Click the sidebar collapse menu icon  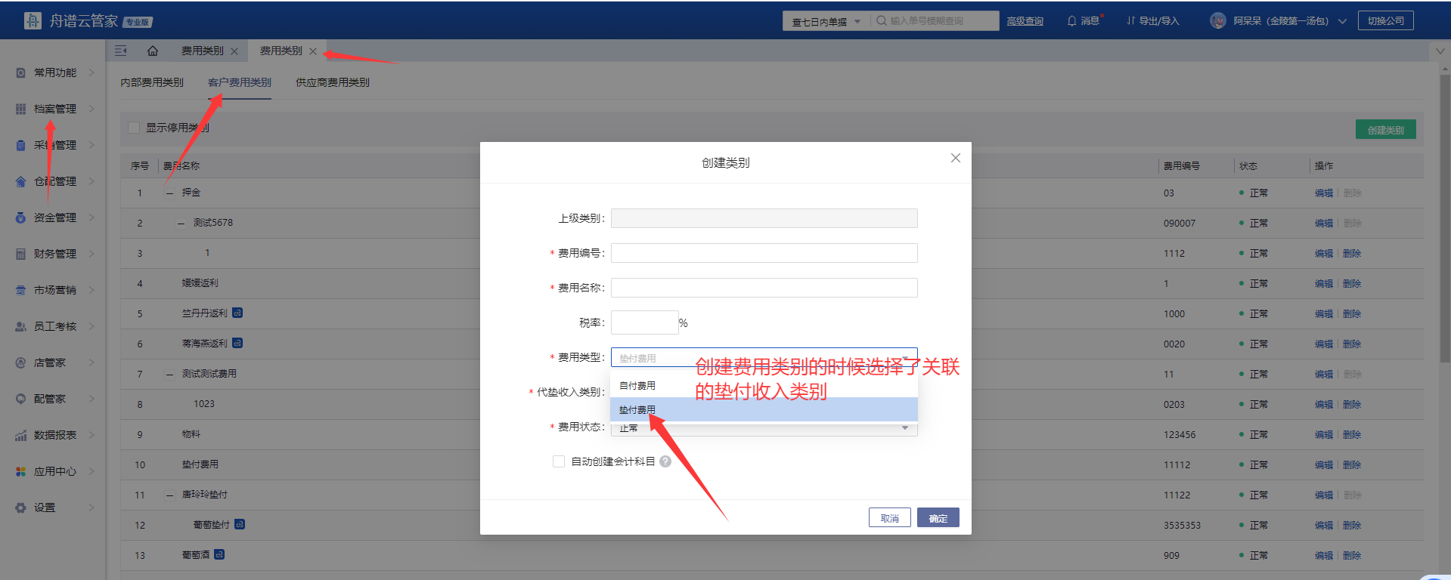[120, 51]
